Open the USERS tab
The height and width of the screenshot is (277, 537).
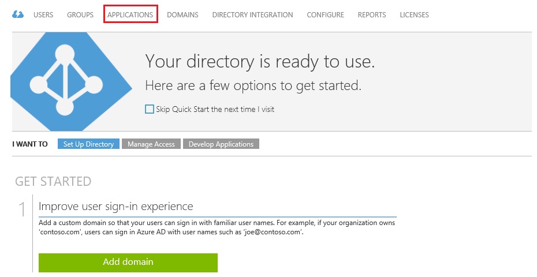click(x=43, y=15)
